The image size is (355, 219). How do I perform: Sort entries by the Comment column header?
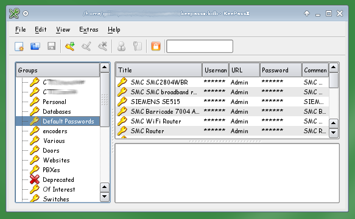tap(315, 70)
